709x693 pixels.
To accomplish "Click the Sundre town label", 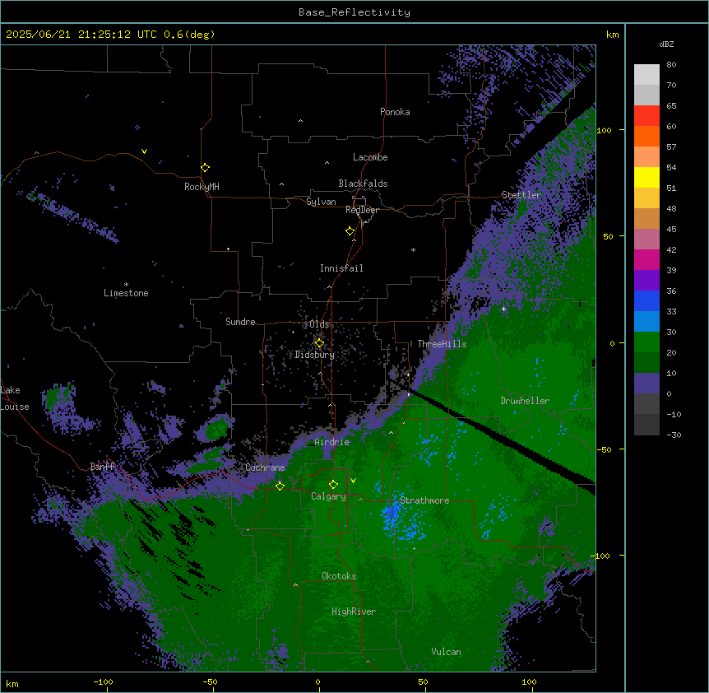I will 240,322.
